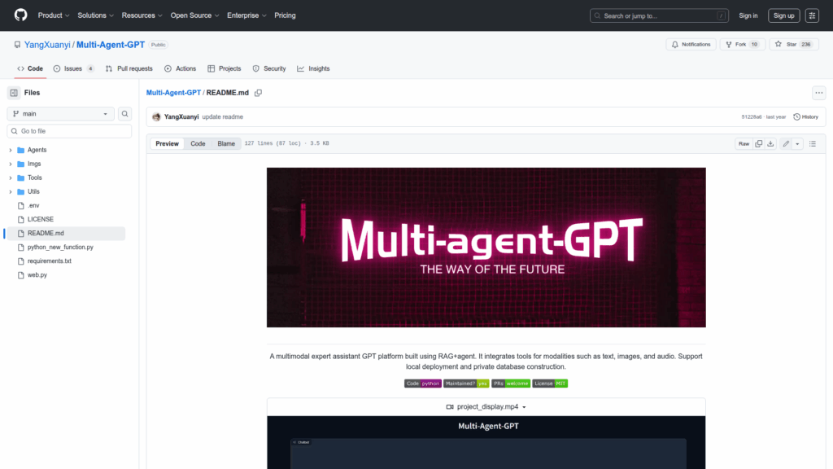Collapse the Files side panel

point(14,93)
